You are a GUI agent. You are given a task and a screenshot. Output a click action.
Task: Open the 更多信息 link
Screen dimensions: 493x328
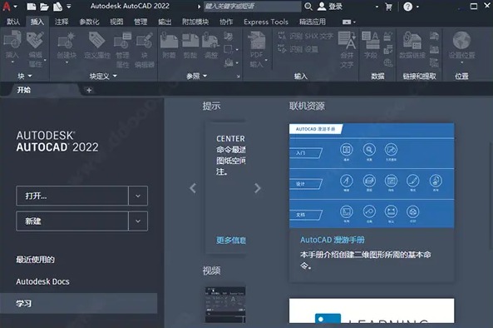(x=231, y=241)
